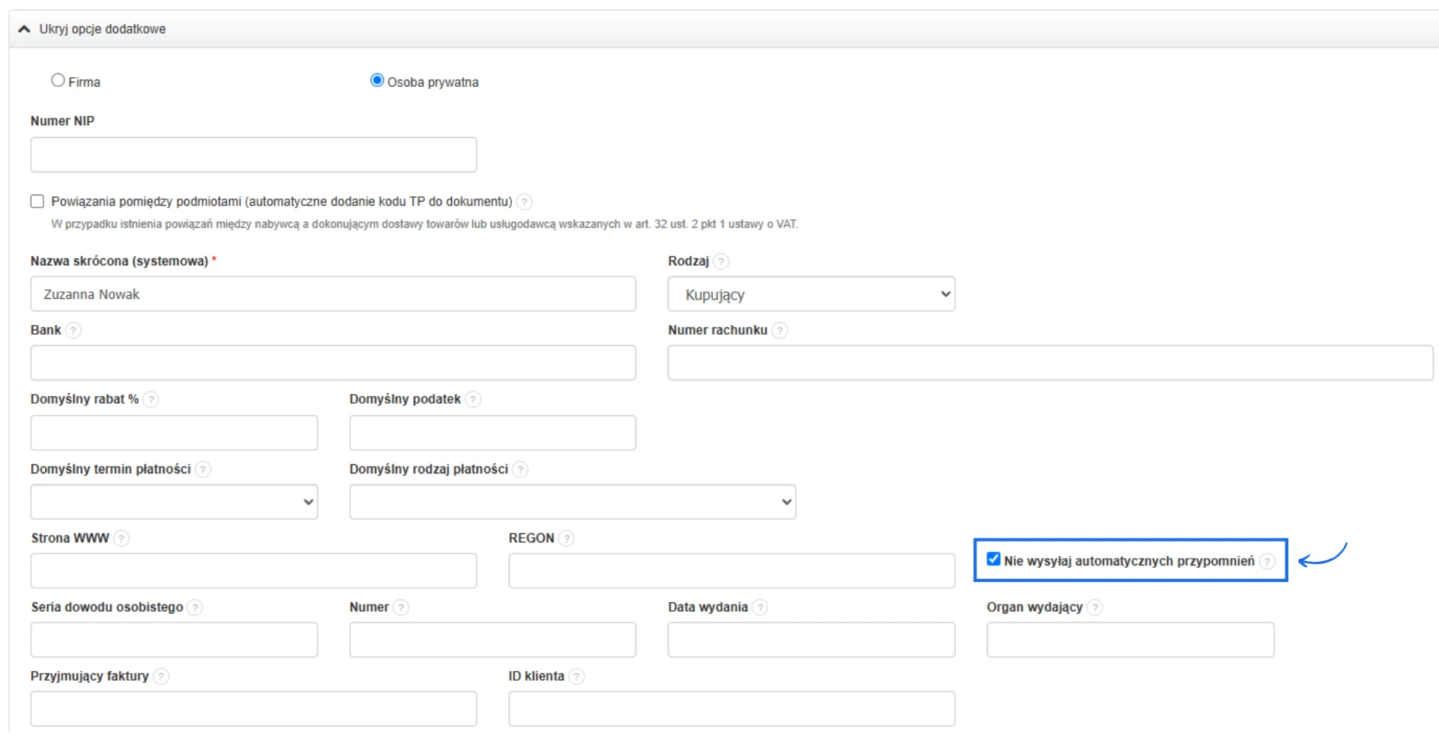Open Domyślny rodzaj płatności dropdown
The image size is (1439, 740).
tap(572, 502)
